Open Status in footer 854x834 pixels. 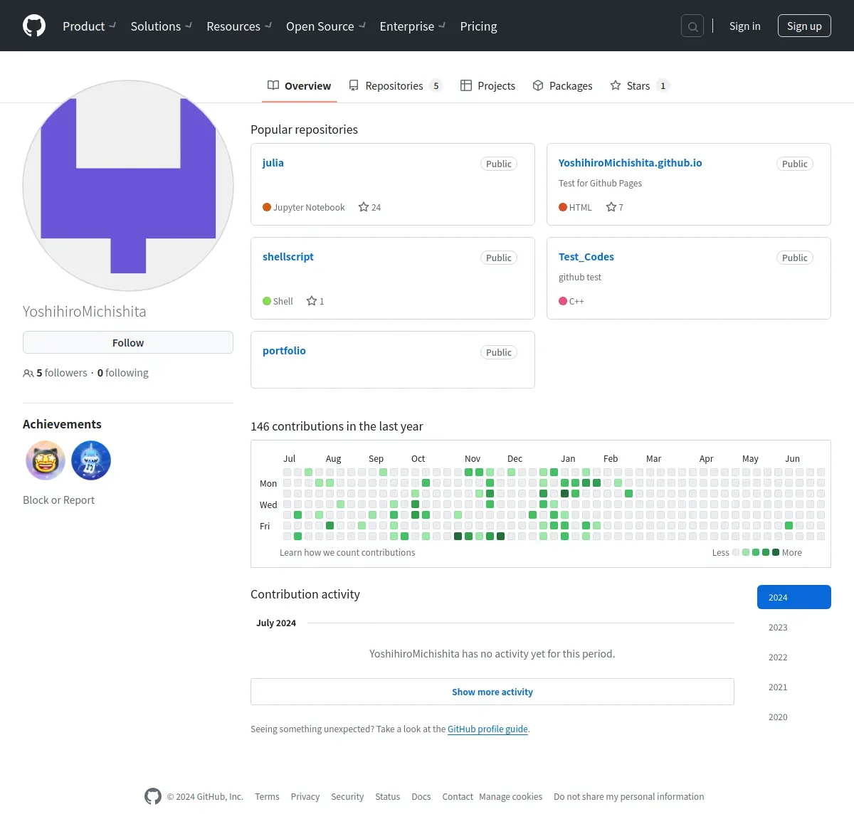[388, 796]
